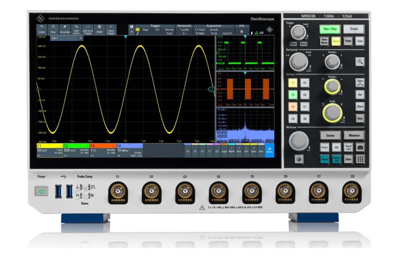
Task: Select the Gen shortcut tab
Action: click(x=261, y=150)
